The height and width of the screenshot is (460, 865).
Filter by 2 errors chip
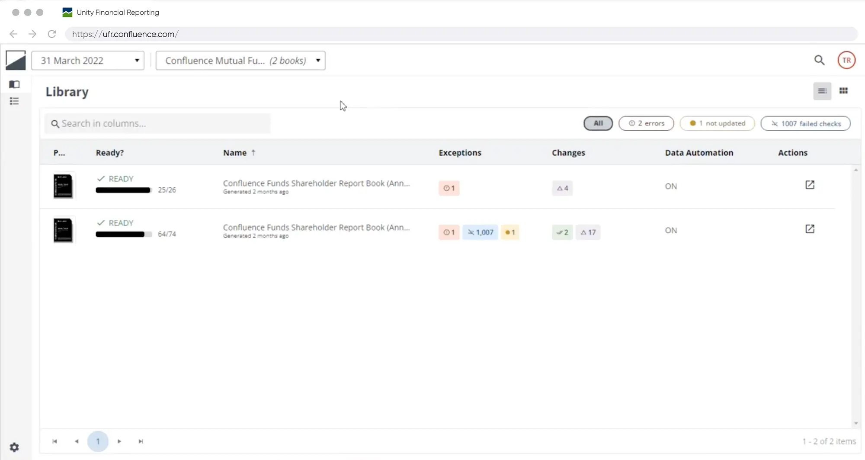[x=646, y=123]
